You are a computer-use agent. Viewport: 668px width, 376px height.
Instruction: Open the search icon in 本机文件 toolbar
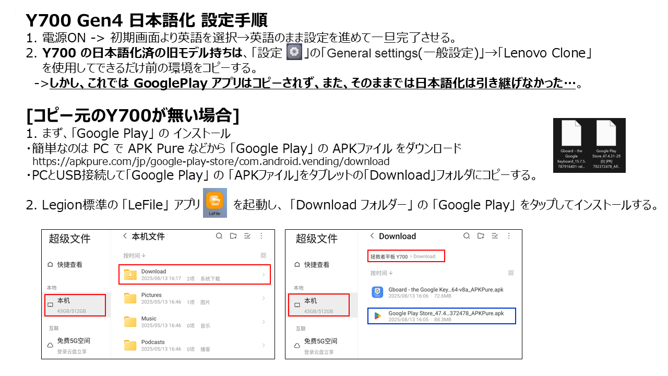click(219, 236)
